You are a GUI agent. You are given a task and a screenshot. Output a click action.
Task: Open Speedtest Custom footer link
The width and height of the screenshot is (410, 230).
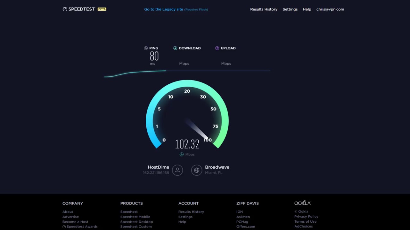tap(136, 227)
